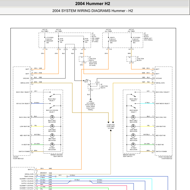
Task: Click the 'BATT (+)' terminal label
Action: tap(31, 169)
